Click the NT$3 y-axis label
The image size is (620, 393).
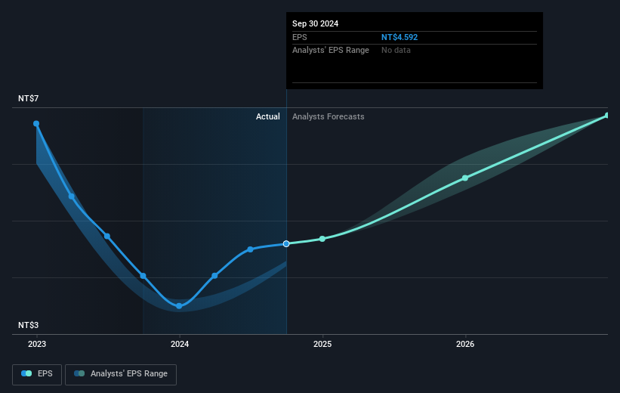click(x=29, y=325)
